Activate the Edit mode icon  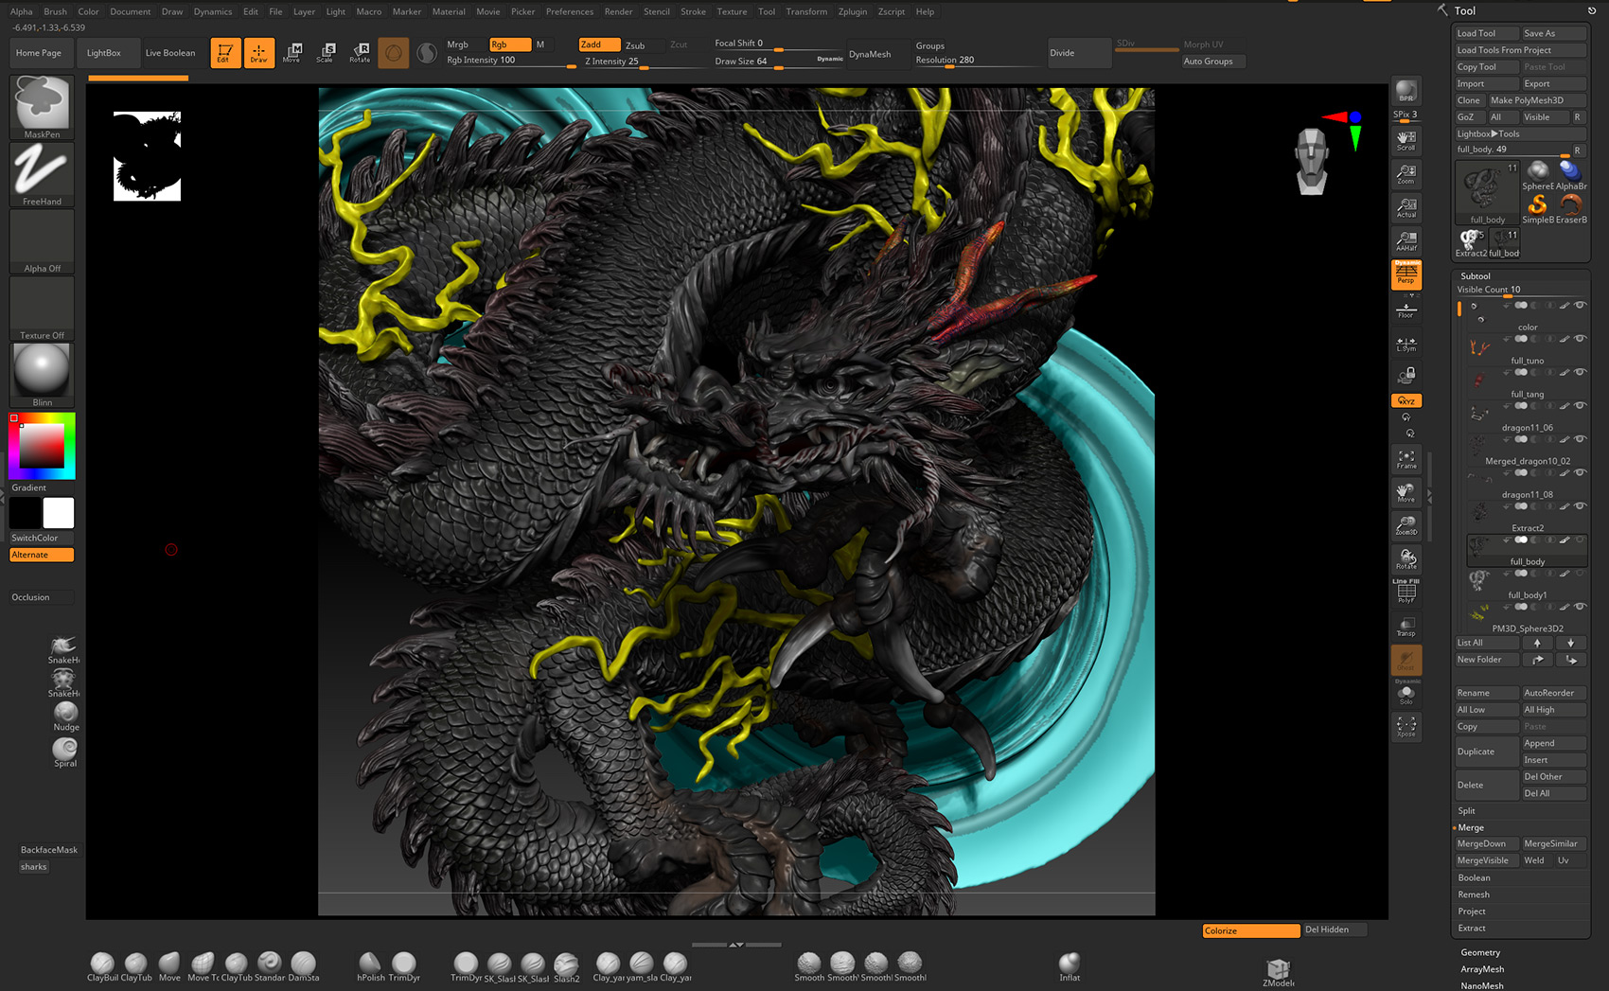click(225, 53)
